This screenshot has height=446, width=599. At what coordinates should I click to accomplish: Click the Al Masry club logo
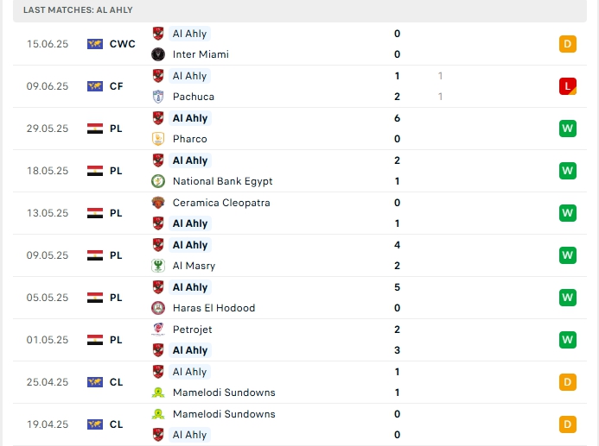click(158, 266)
